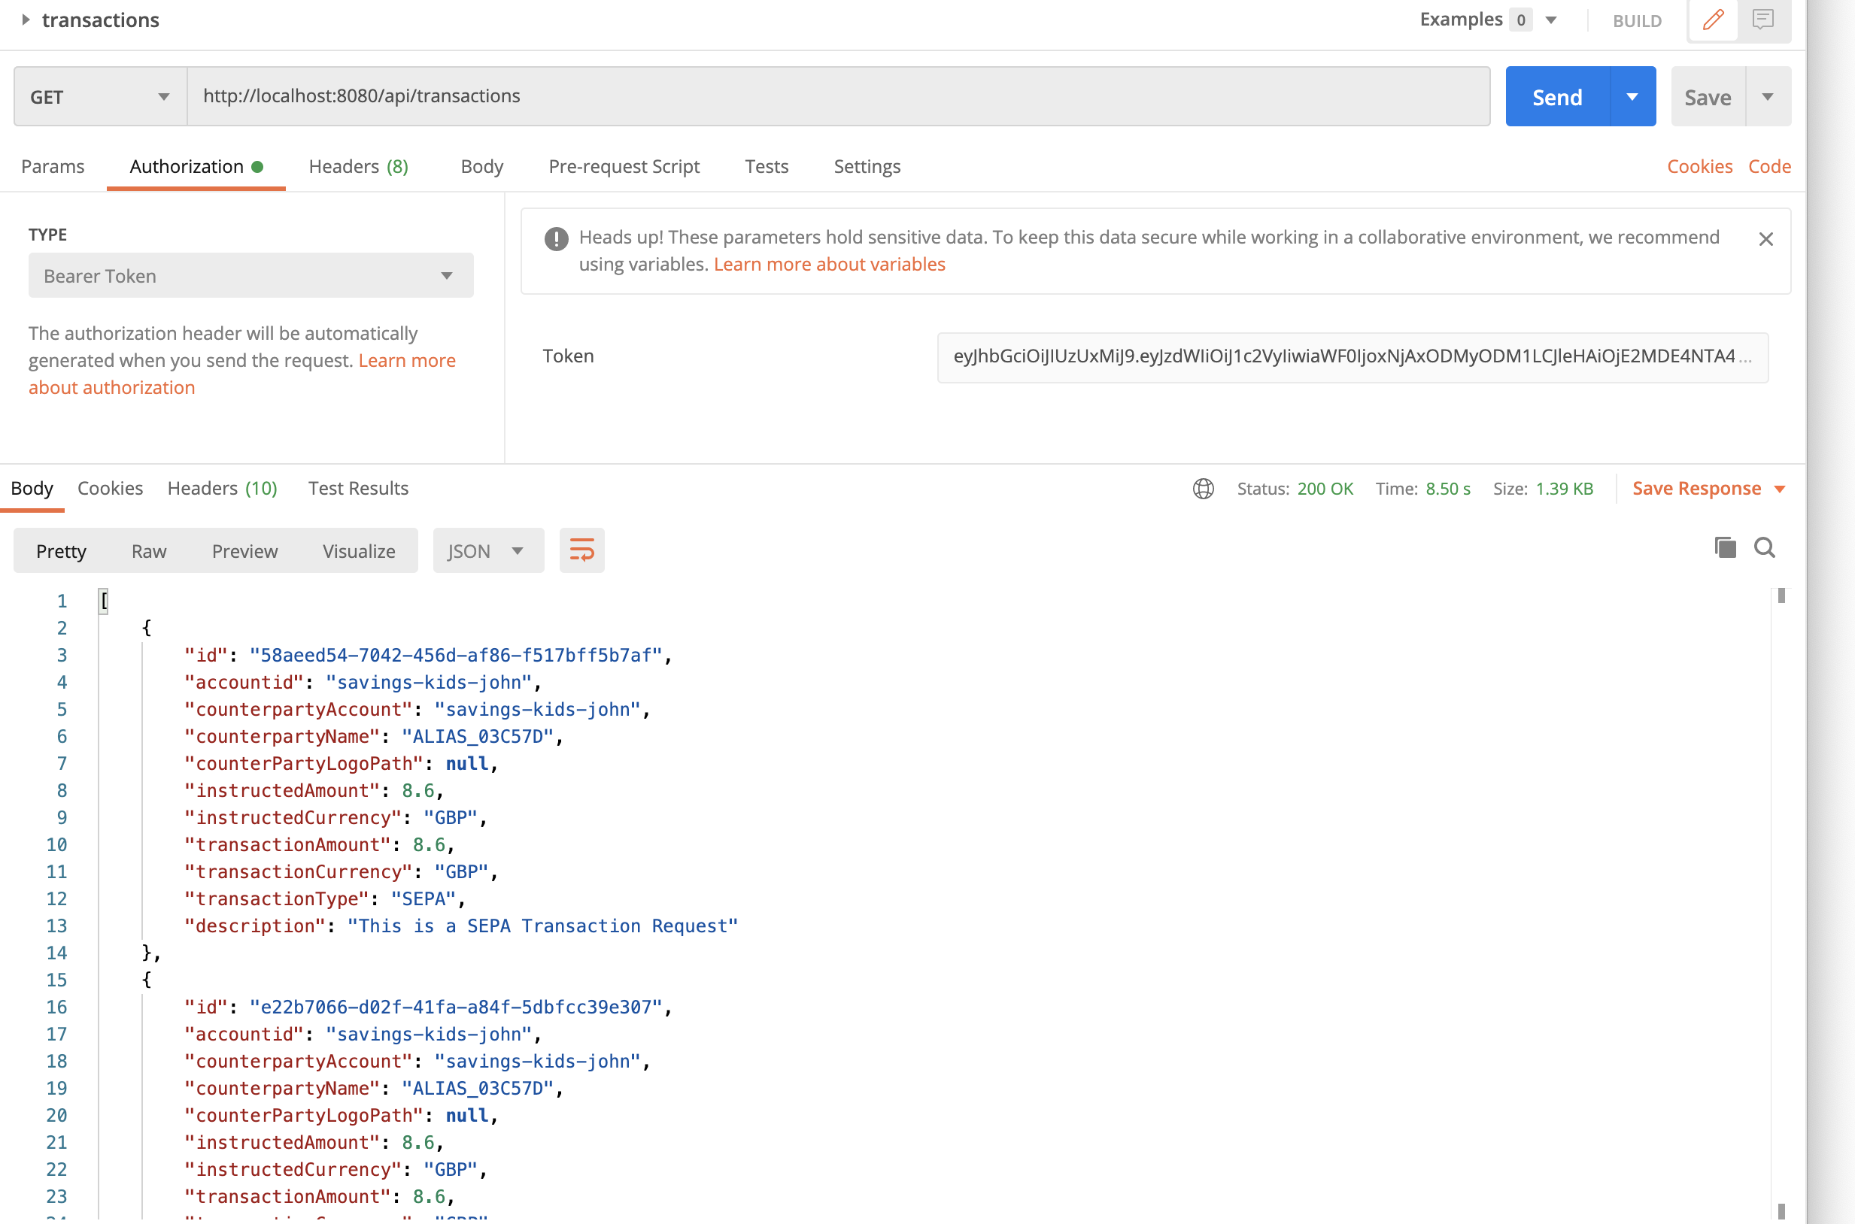Search the response using the magnifier icon
Screen dimensions: 1855x1224
click(1765, 547)
